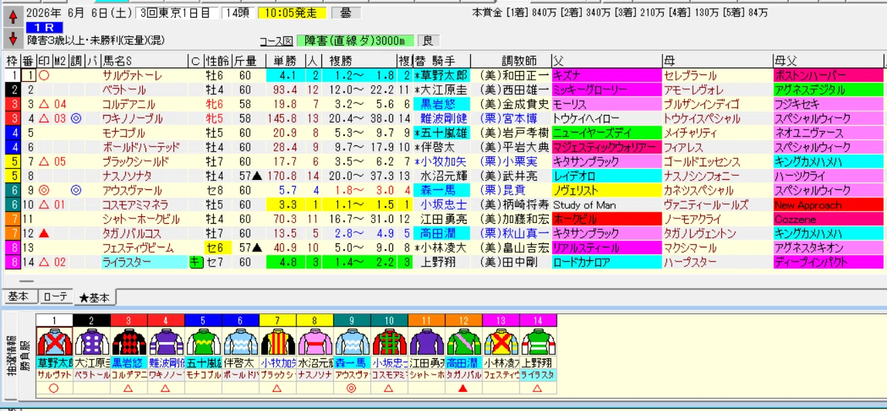The height and width of the screenshot is (411, 887).
Task: Select purple striped silk for number 4
Action: point(165,342)
